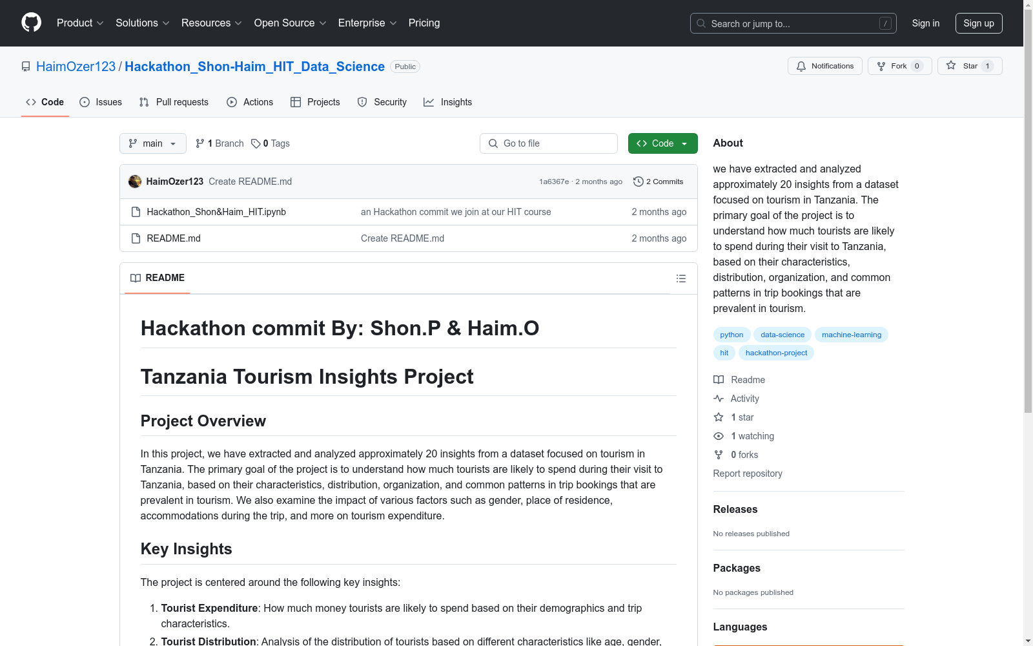1033x646 pixels.
Task: Click HaimOzer123 avatar in commit row
Action: [135, 182]
